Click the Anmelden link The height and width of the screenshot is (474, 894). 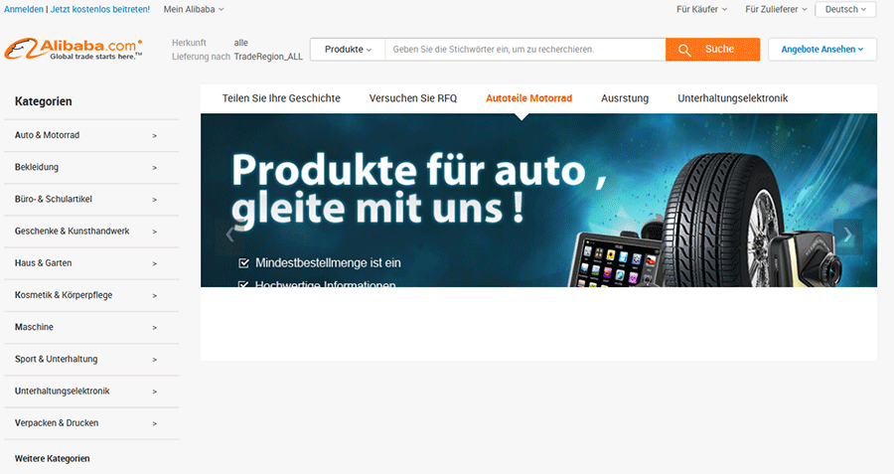(24, 9)
